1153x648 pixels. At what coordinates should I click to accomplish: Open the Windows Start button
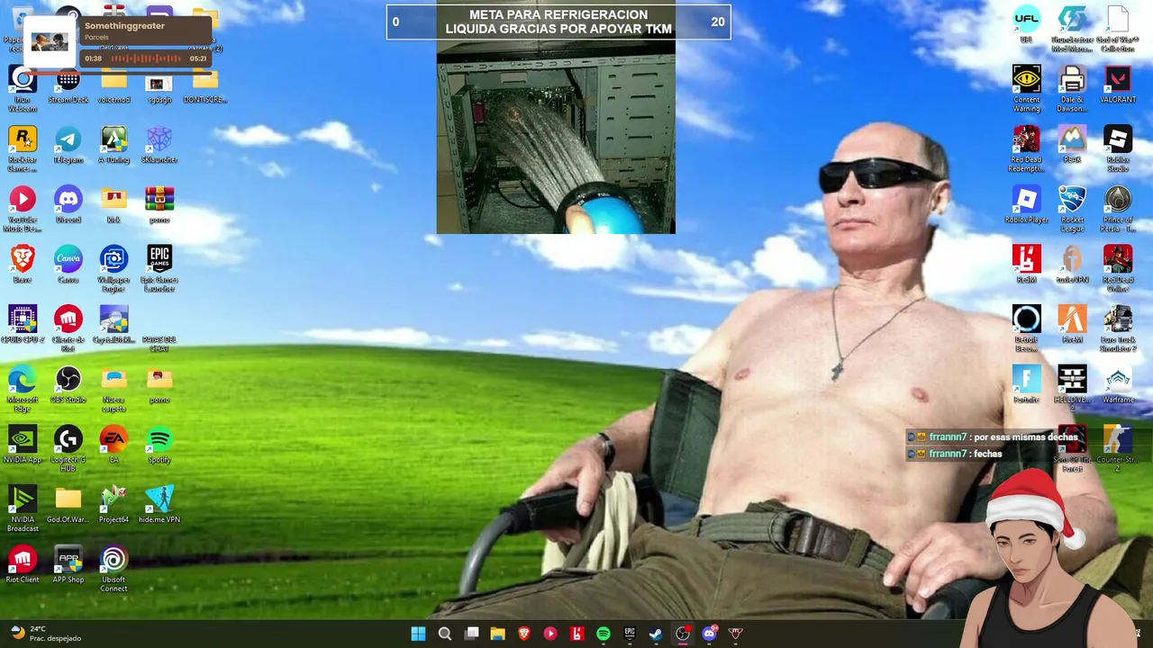[x=418, y=634]
